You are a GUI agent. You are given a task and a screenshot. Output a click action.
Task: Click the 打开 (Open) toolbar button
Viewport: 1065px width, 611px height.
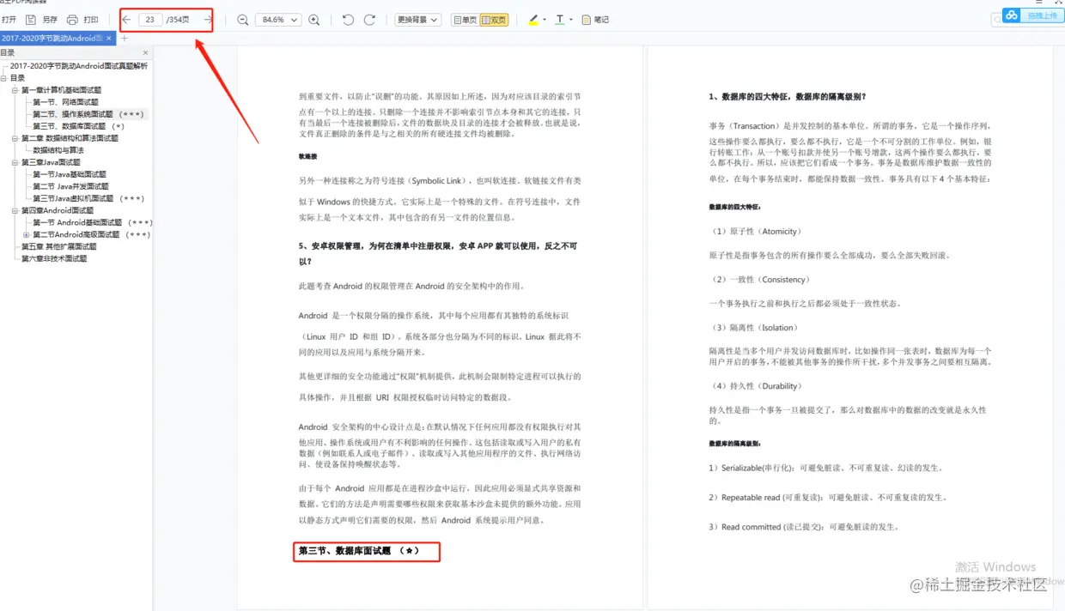(9, 20)
